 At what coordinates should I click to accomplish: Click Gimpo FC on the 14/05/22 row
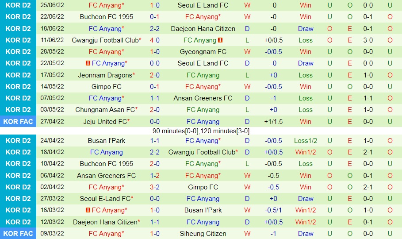tap(106, 87)
